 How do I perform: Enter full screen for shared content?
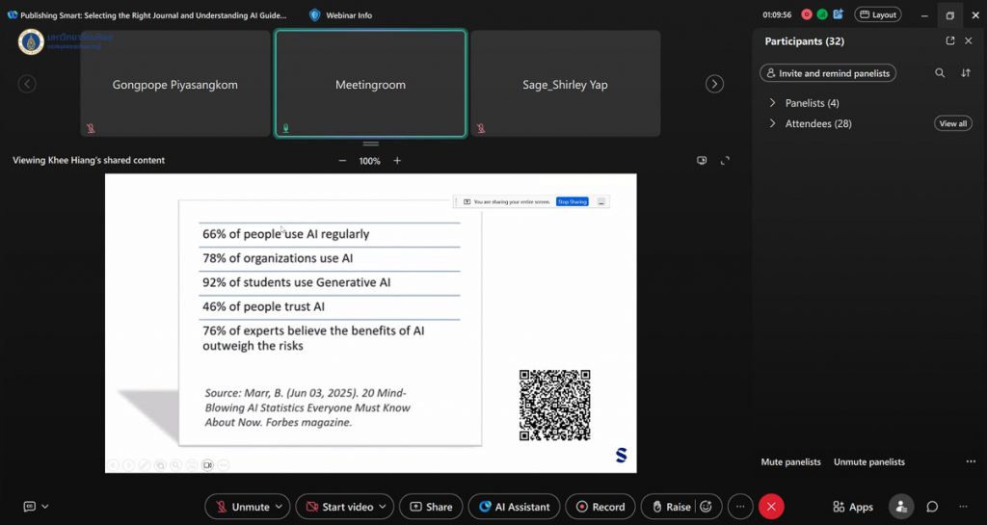(x=726, y=161)
